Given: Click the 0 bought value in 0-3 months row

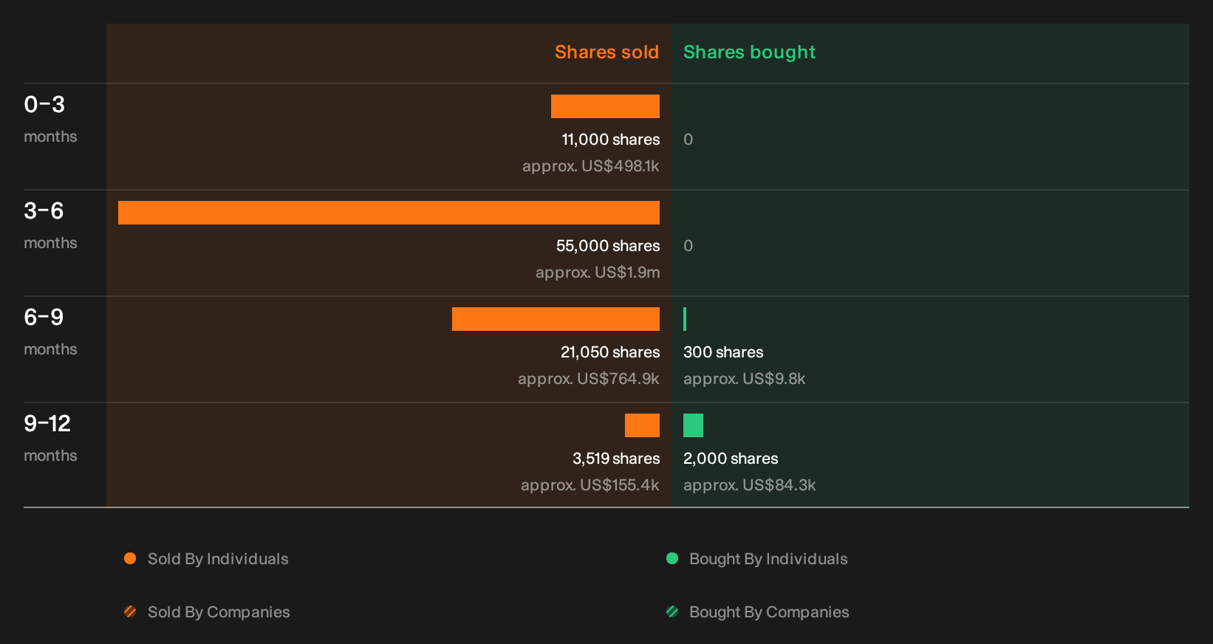Looking at the screenshot, I should [688, 140].
